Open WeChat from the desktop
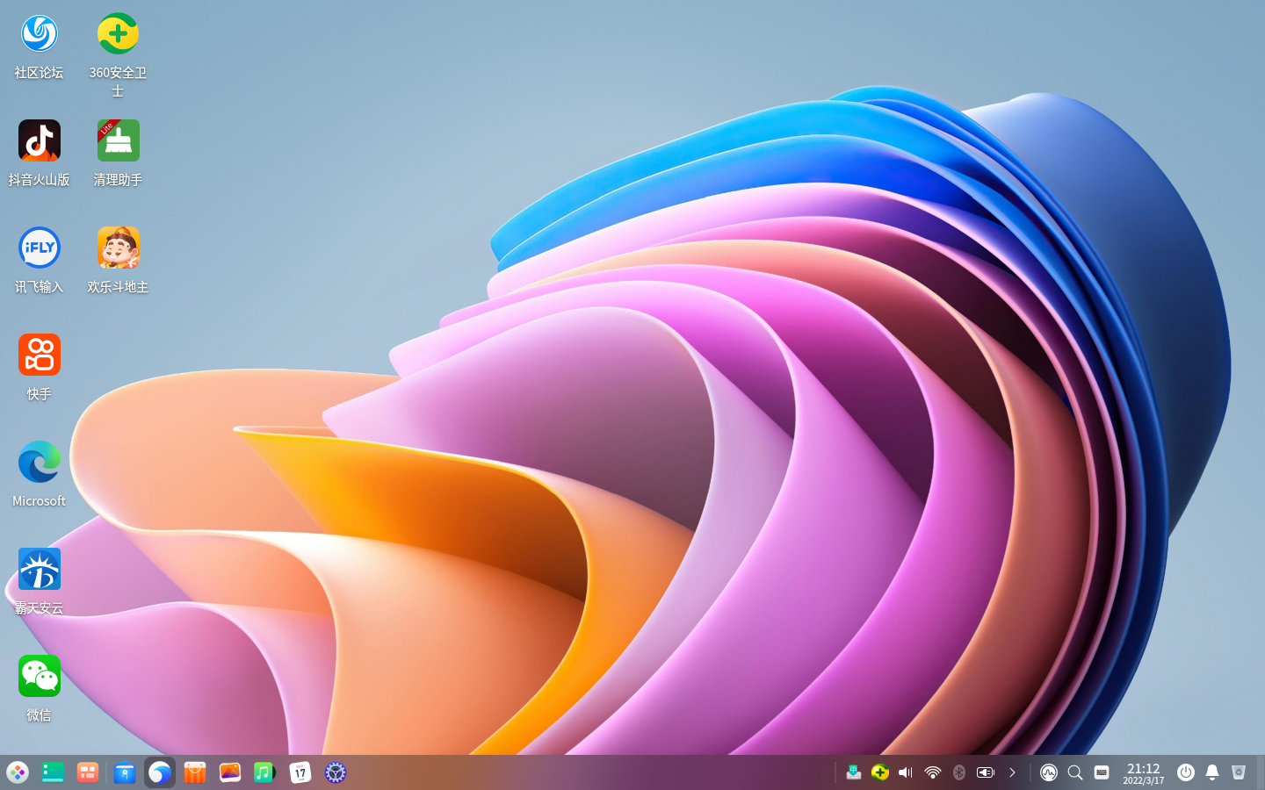Viewport: 1265px width, 790px height. pyautogui.click(x=39, y=676)
